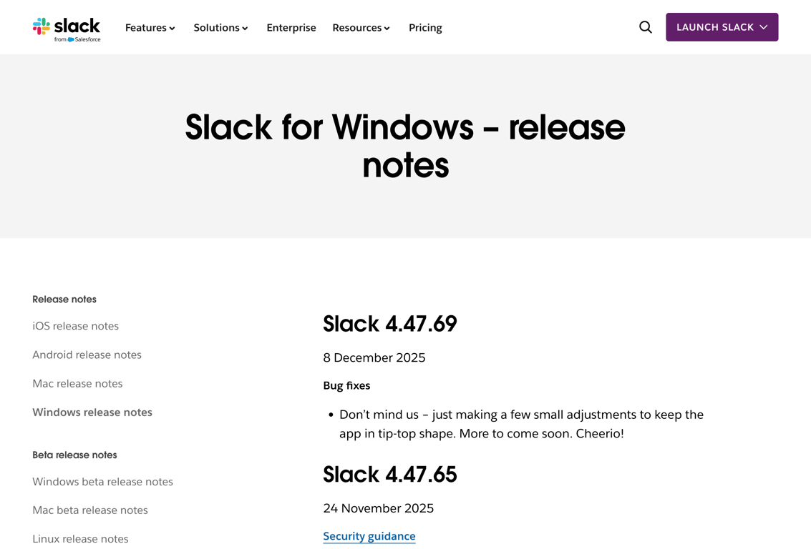This screenshot has height=549, width=811.
Task: Open Linux release notes
Action: [80, 539]
